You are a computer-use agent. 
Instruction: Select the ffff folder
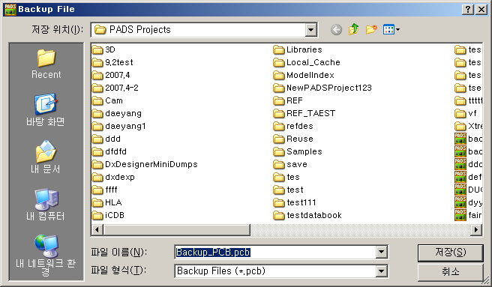[x=105, y=190]
